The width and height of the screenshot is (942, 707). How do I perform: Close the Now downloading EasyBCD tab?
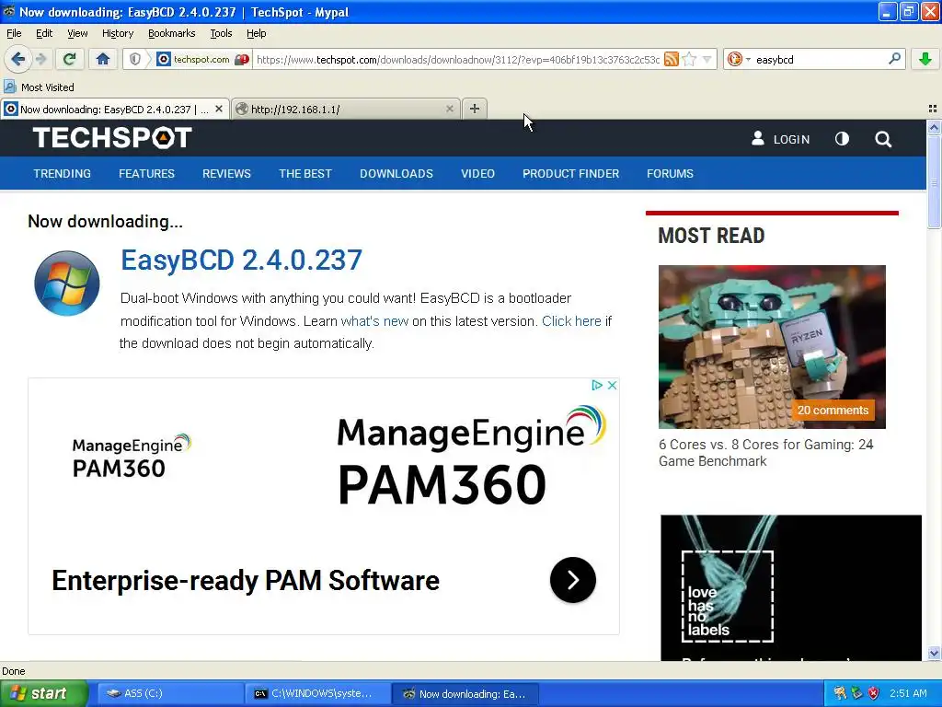click(x=219, y=109)
